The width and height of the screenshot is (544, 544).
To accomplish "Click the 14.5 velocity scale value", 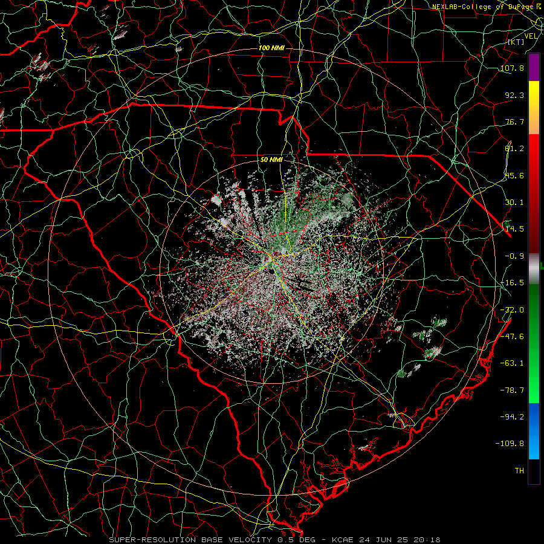I will (x=514, y=228).
